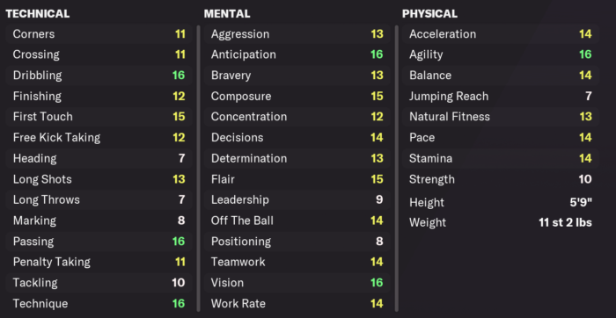The width and height of the screenshot is (616, 318).
Task: Select the Vision attribute row
Action: point(297,283)
